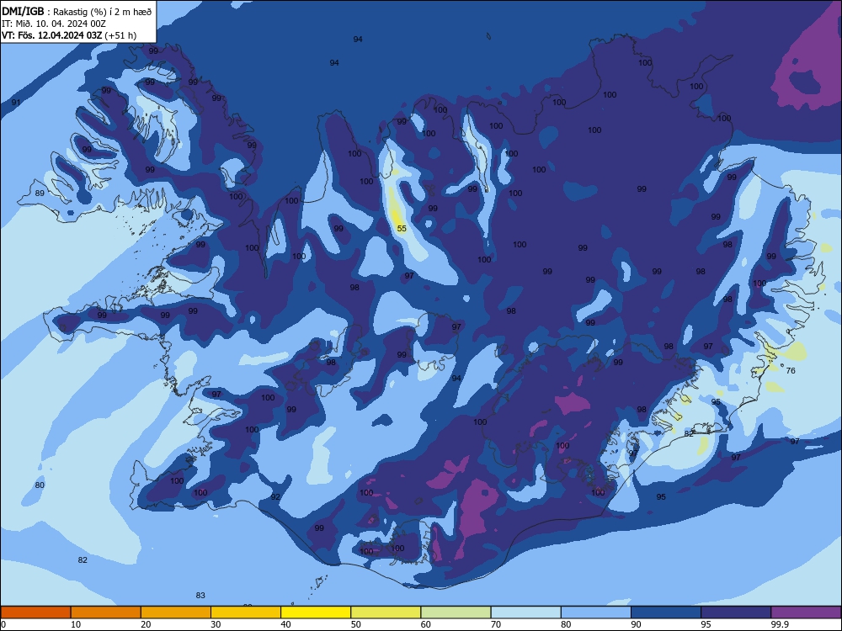This screenshot has width=842, height=631.
Task: Click the '50' legend scale label
Action: coord(356,624)
